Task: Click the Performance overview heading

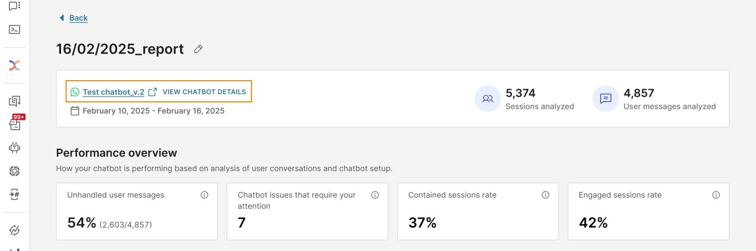Action: tap(117, 153)
